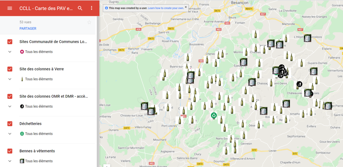Click Bennes à vêtements layer title

point(37,151)
